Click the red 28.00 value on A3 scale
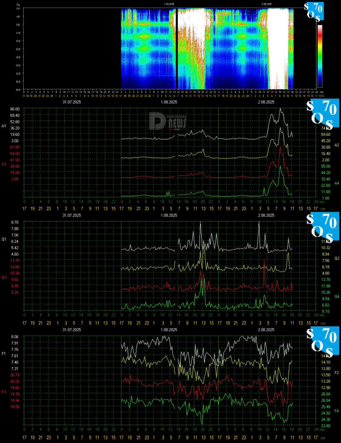Screen dimensions: 341x443 [15, 166]
